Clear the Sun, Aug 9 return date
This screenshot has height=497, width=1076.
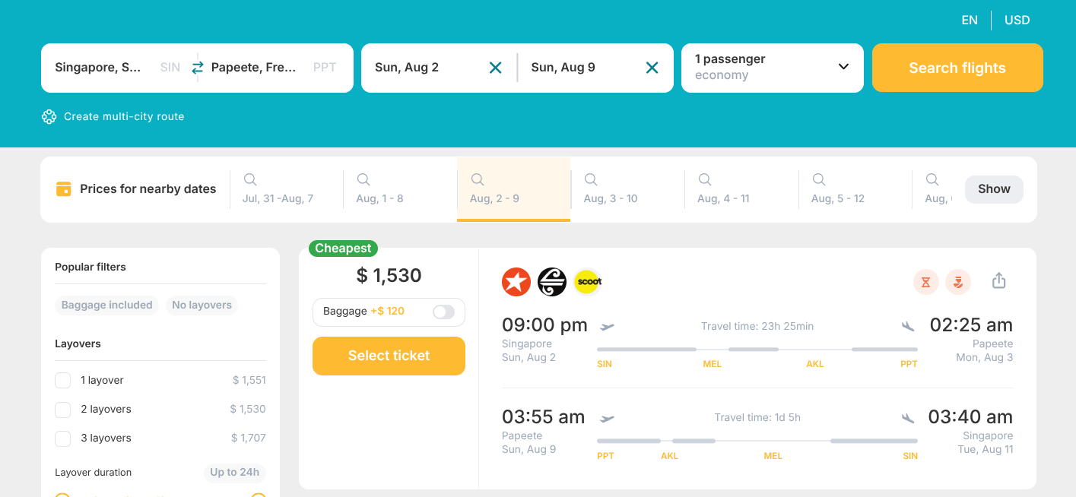point(652,68)
